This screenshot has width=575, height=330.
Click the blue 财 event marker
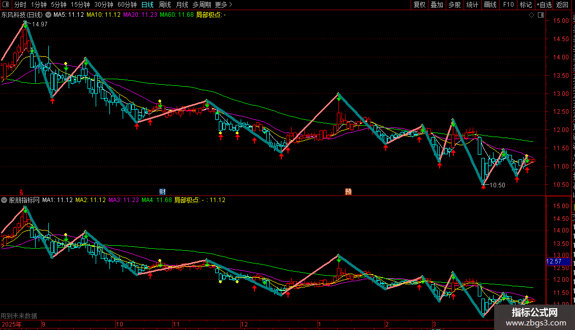point(162,192)
